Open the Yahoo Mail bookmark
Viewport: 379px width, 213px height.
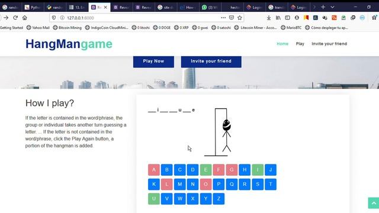point(38,28)
